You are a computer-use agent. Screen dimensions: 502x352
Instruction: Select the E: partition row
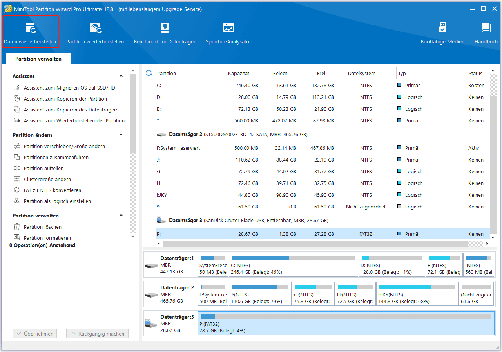[x=323, y=109]
